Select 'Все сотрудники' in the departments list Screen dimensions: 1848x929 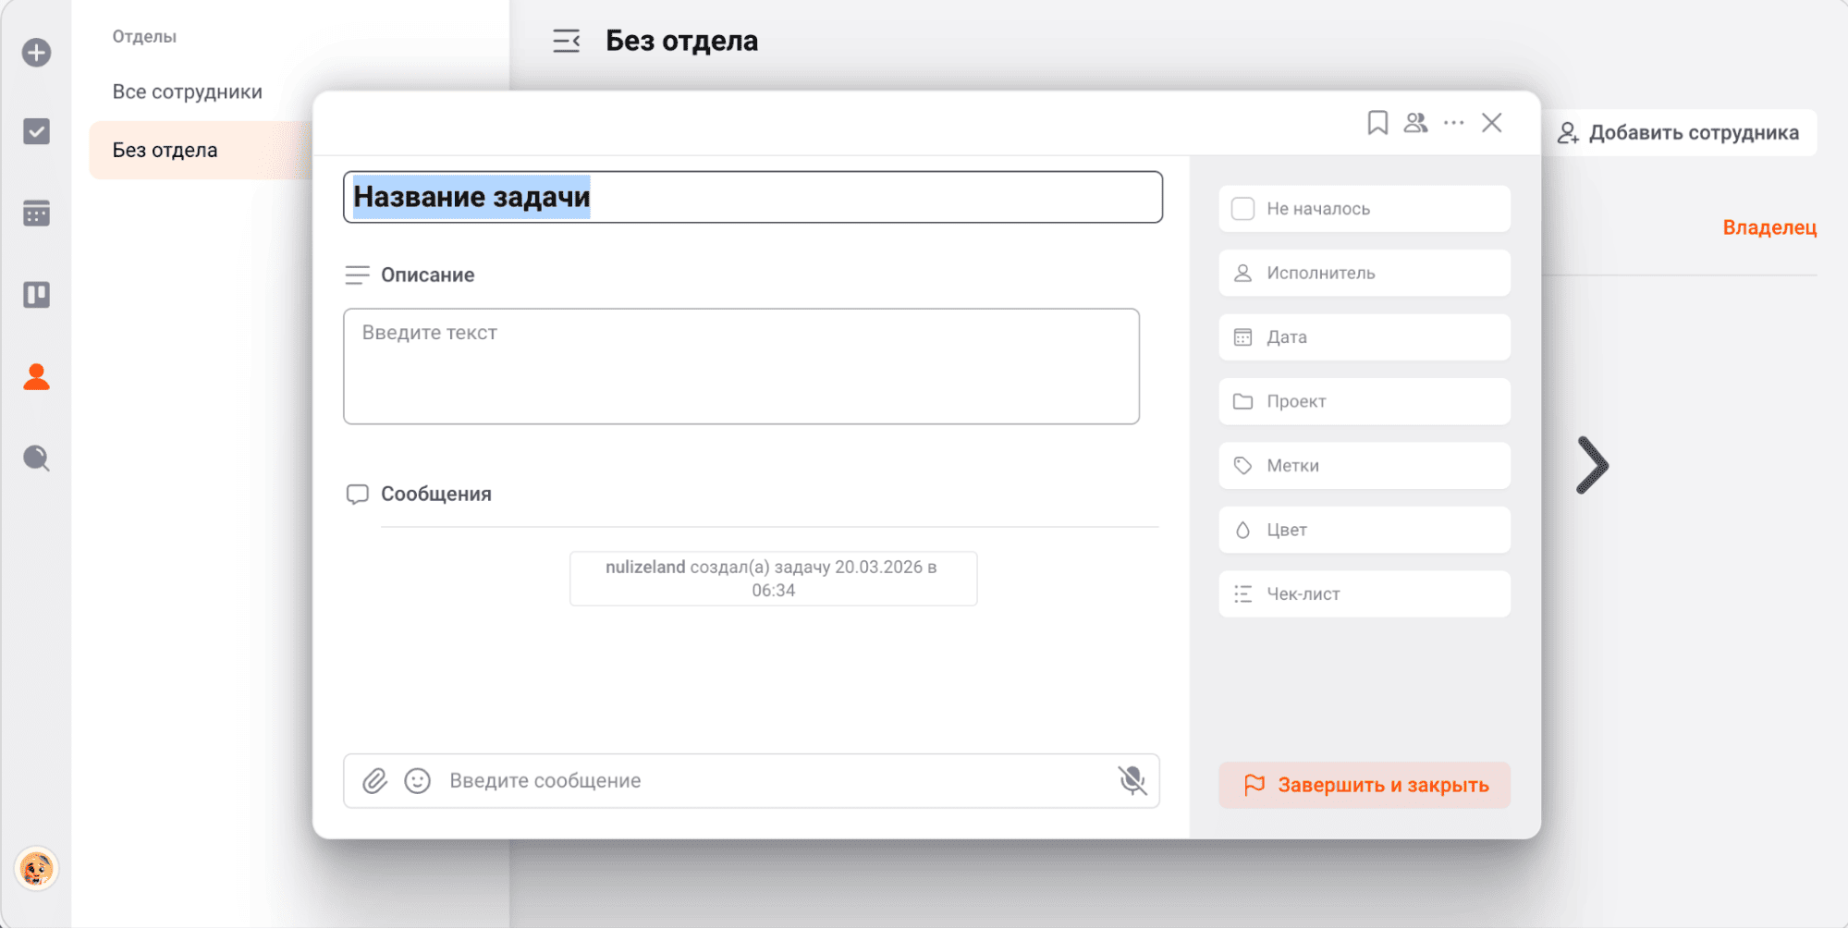188,92
